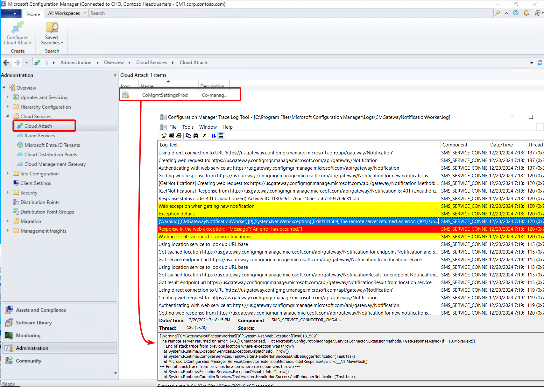The height and width of the screenshot is (387, 544).
Task: Click the Highlight pen icon in trace toolbar
Action: (204, 136)
